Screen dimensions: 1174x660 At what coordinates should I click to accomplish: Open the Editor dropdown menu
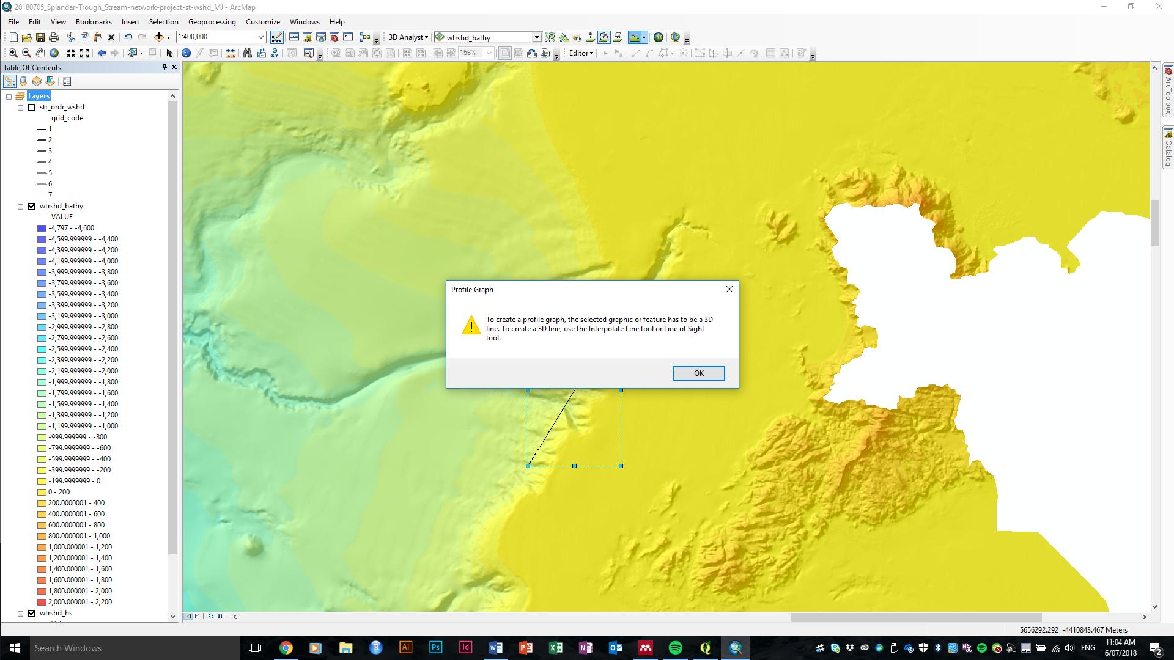[581, 53]
